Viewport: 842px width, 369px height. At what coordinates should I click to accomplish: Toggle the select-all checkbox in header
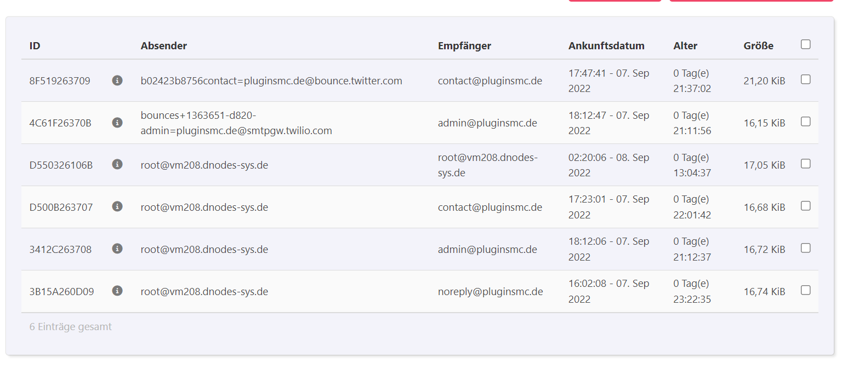[805, 44]
